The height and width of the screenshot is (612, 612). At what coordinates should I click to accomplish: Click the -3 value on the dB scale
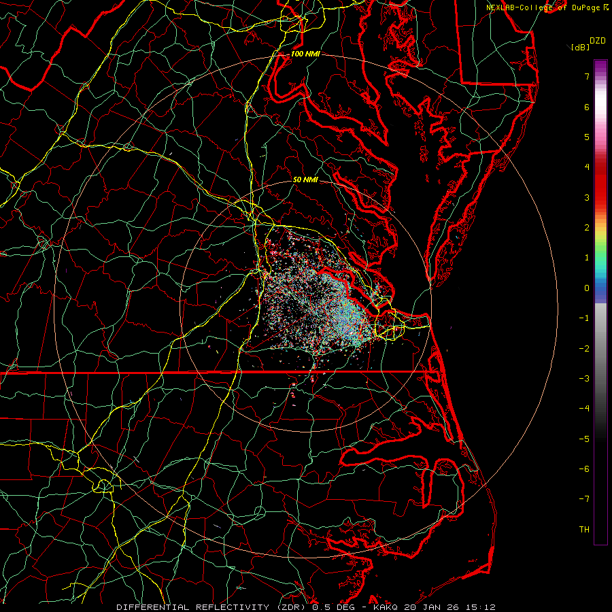click(x=584, y=379)
